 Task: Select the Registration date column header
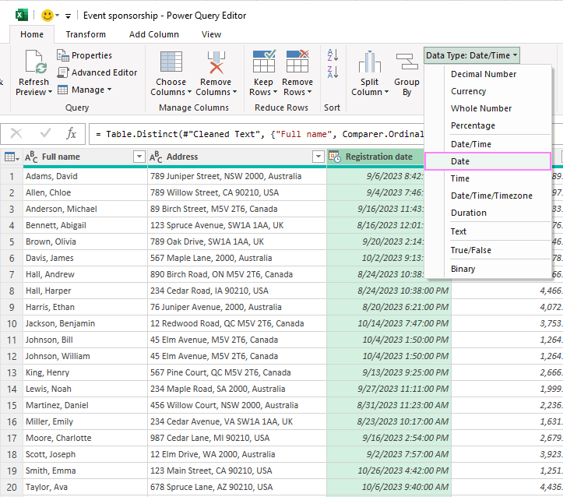[378, 157]
